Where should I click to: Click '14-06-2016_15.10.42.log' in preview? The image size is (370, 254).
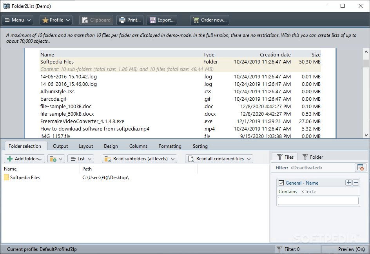point(69,77)
